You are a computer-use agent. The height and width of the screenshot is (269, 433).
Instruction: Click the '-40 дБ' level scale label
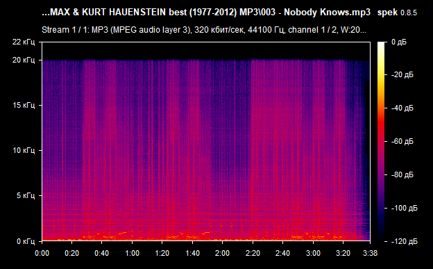pos(402,108)
